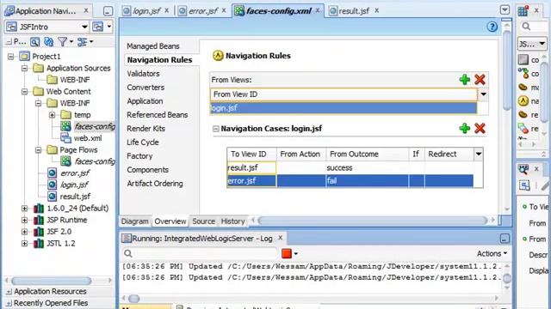This screenshot has height=309, width=551.
Task: Add a new From View with the green plus
Action: [x=465, y=80]
